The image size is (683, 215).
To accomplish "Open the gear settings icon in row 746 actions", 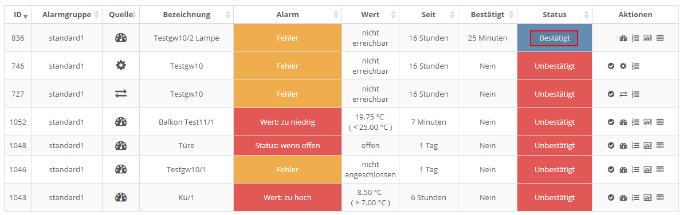I will click(623, 66).
